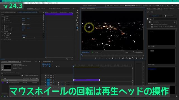Viewport: 179px width, 100px height.
Task: Toggle Anchor Point stopwatch animation
Action: coord(4,28)
